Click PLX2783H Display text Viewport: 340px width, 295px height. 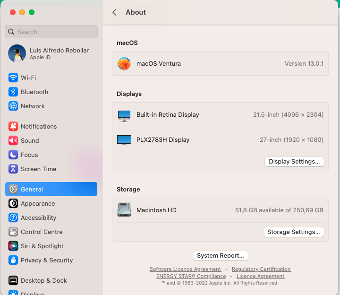[x=163, y=139]
